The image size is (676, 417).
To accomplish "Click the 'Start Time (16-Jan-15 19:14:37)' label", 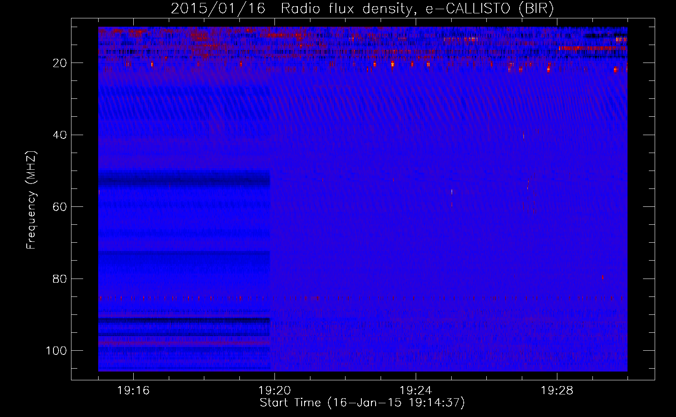I will pyautogui.click(x=362, y=403).
